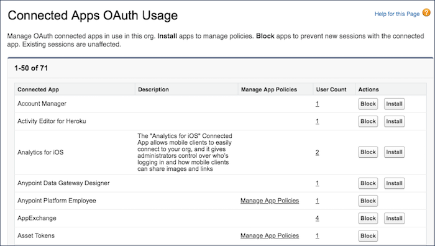Install Activity Editor for Heroku
This screenshot has height=246, width=435.
pyautogui.click(x=394, y=121)
